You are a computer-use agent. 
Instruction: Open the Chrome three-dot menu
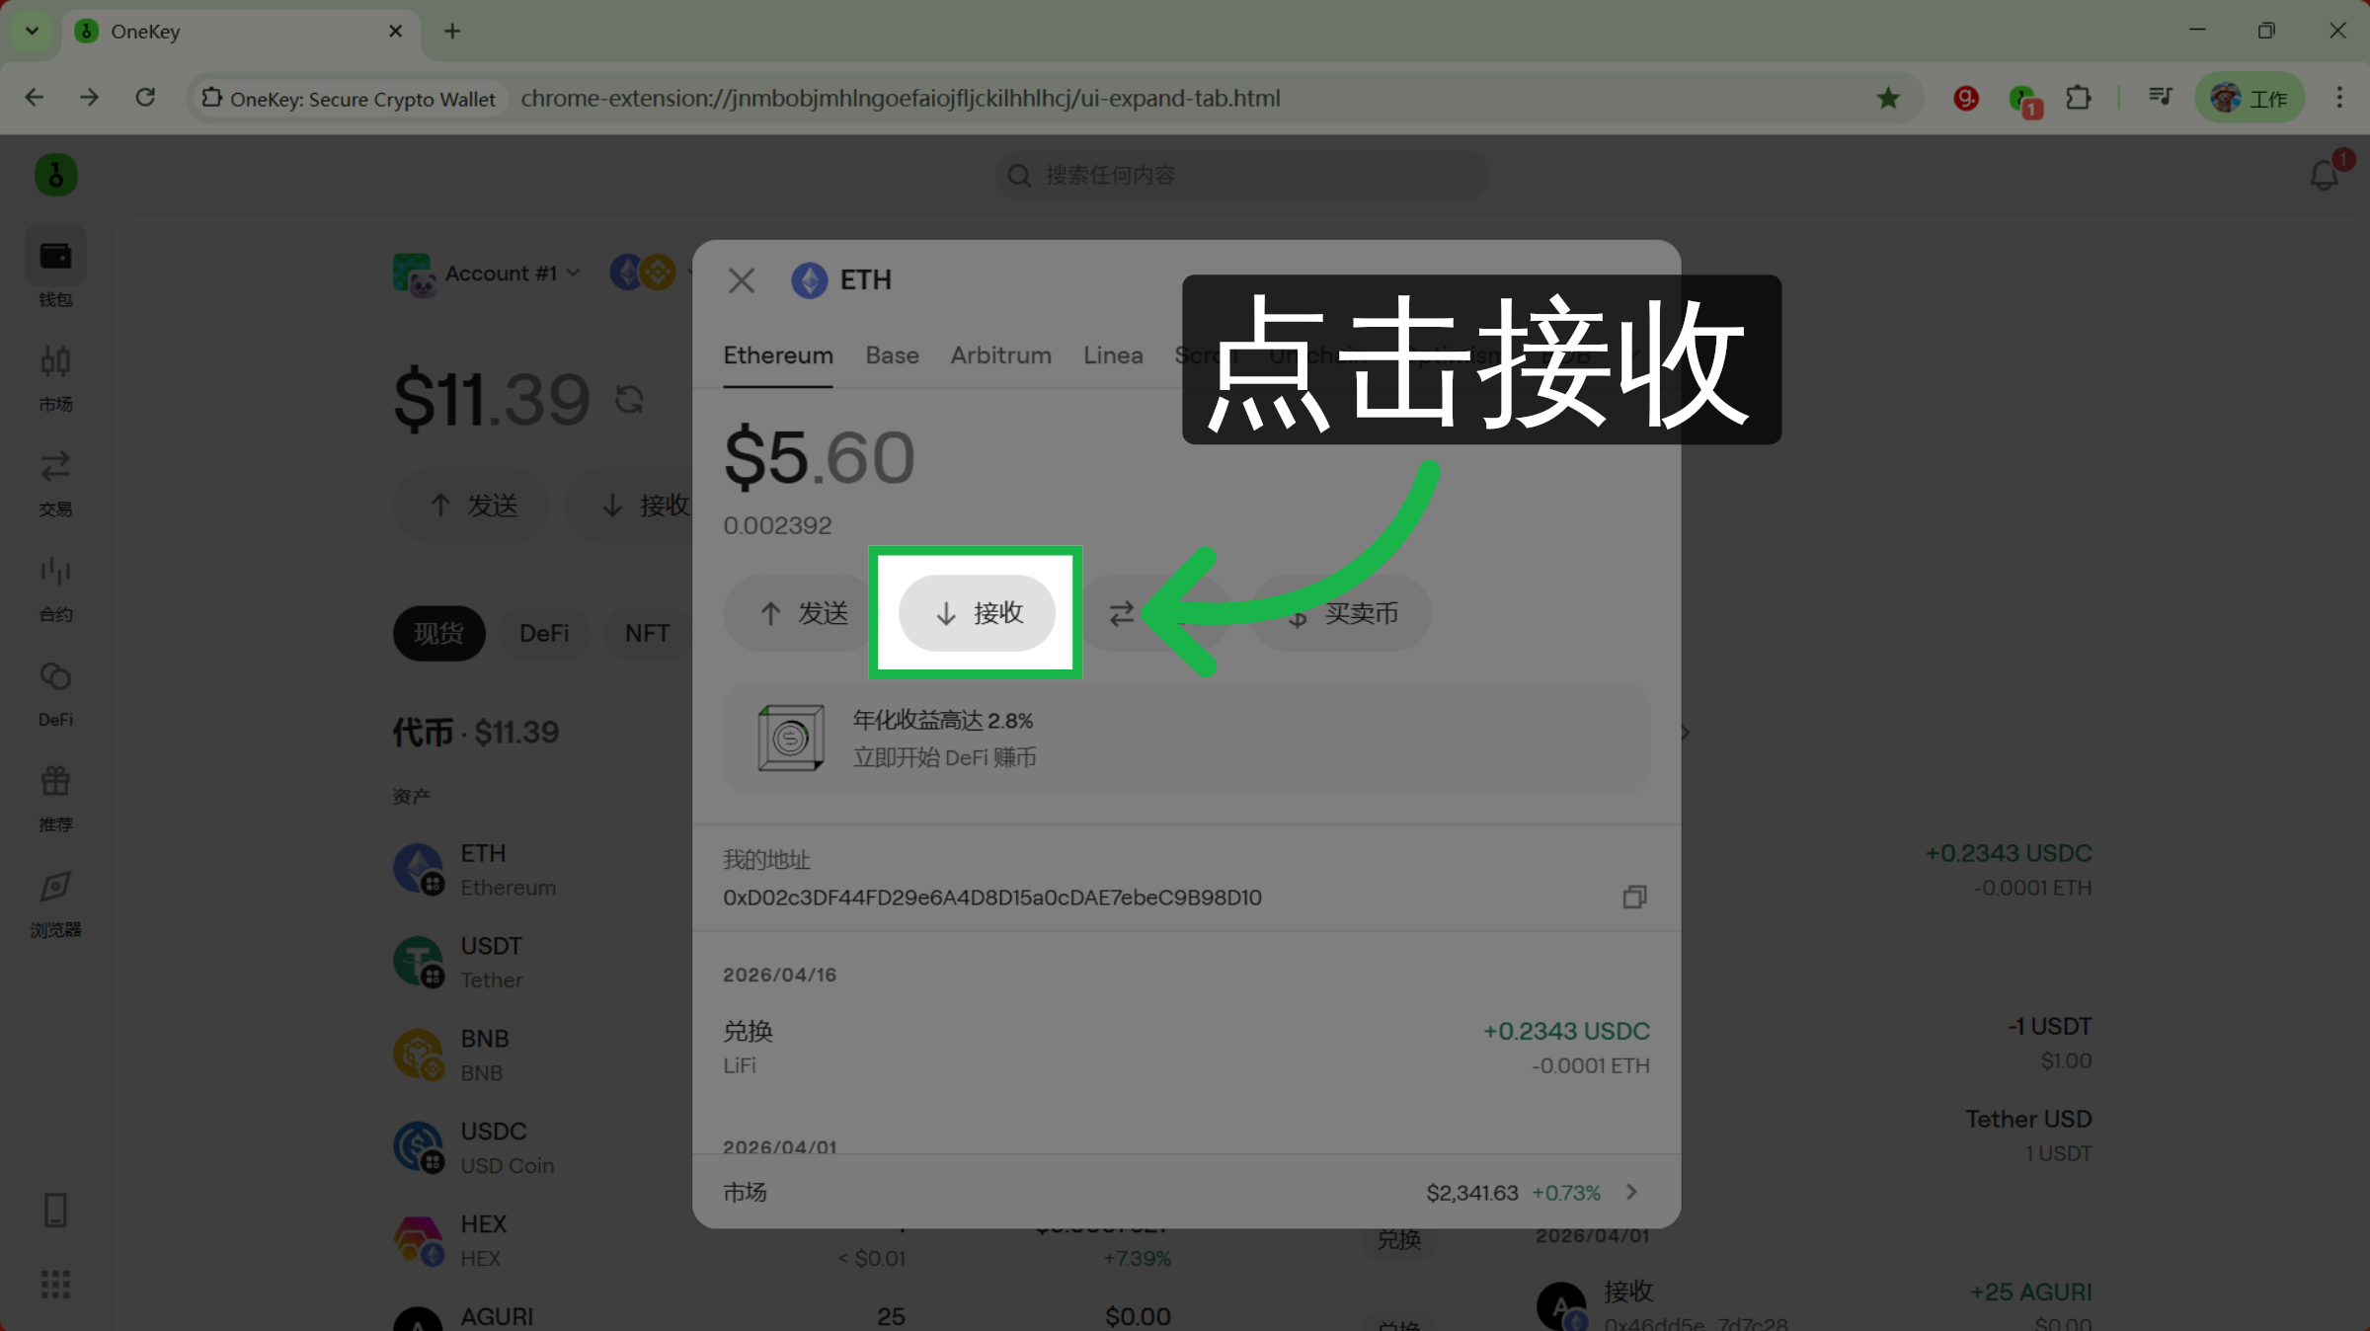point(2339,97)
